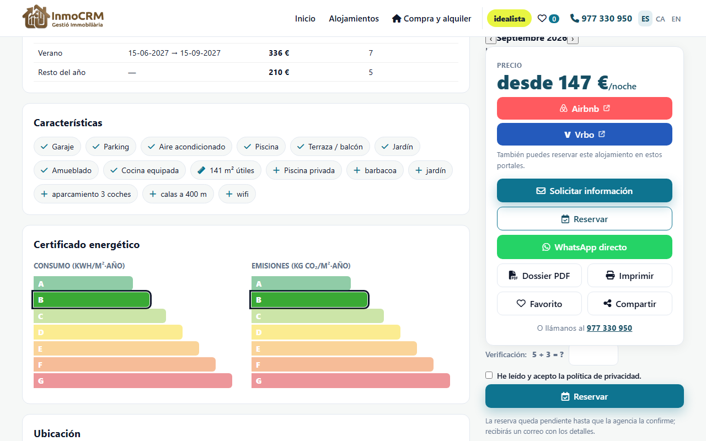Screen dimensions: 706x441
Task: Click the ruler icon of 141 m² útiles
Action: point(201,170)
